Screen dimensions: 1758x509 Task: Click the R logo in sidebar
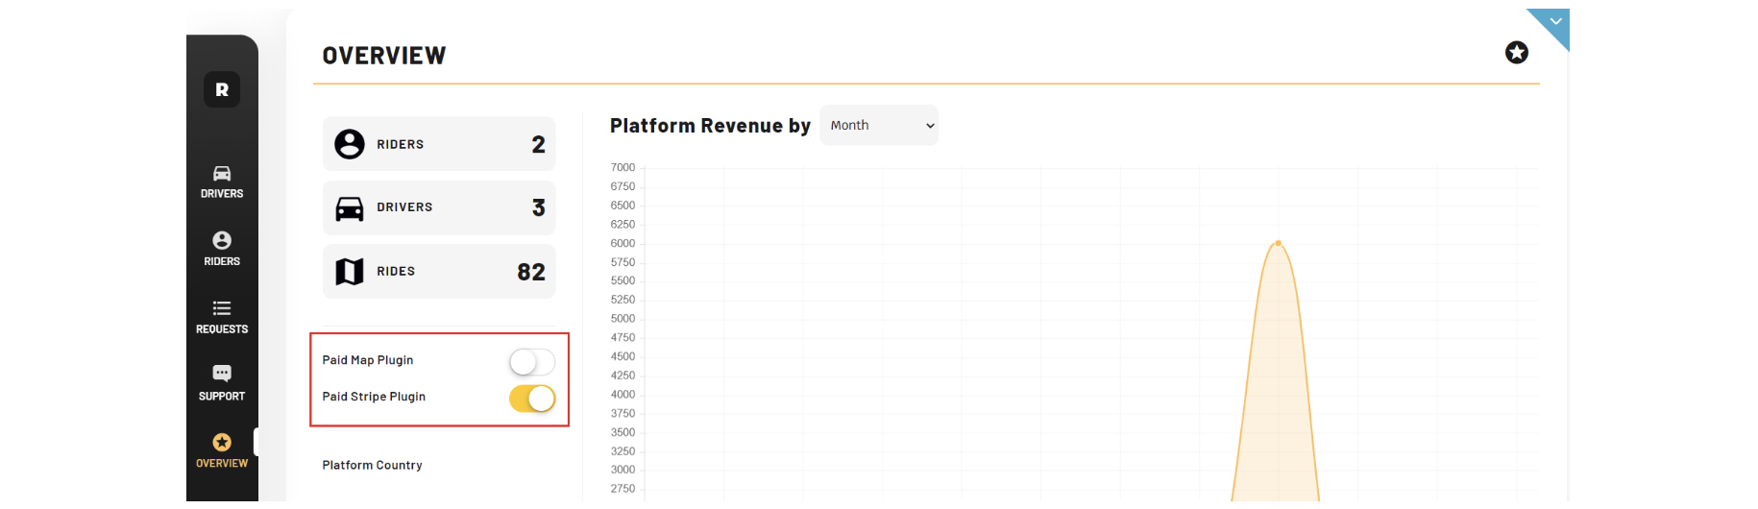pyautogui.click(x=222, y=89)
